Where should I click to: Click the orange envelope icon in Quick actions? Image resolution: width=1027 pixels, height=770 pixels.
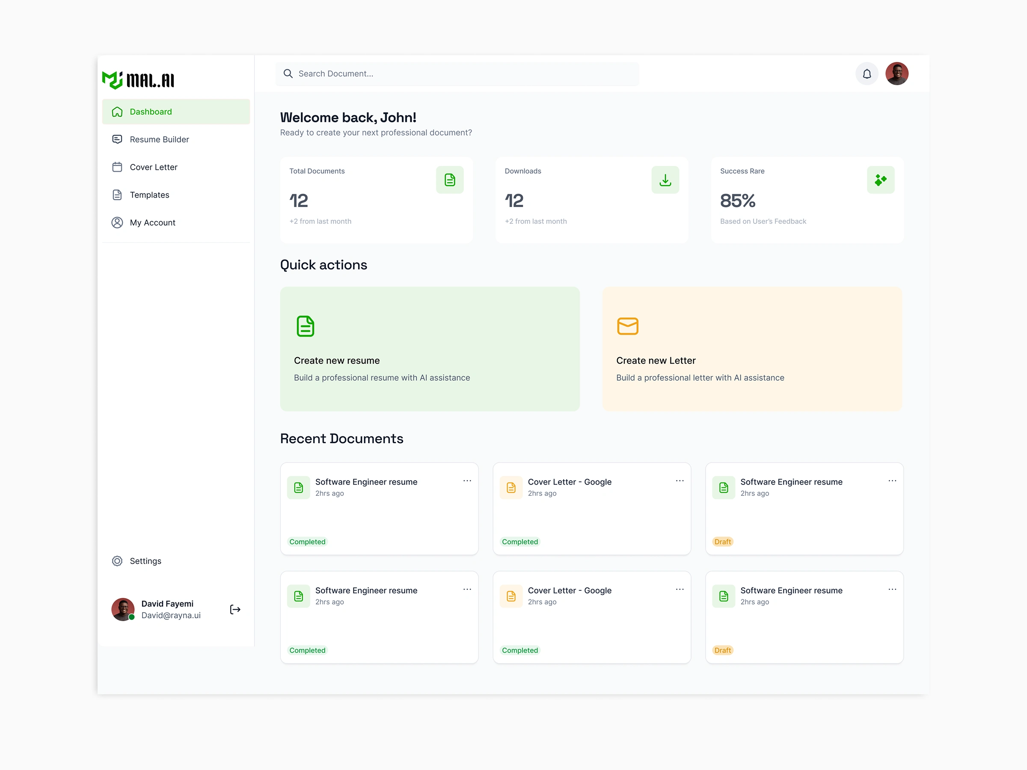pos(627,326)
